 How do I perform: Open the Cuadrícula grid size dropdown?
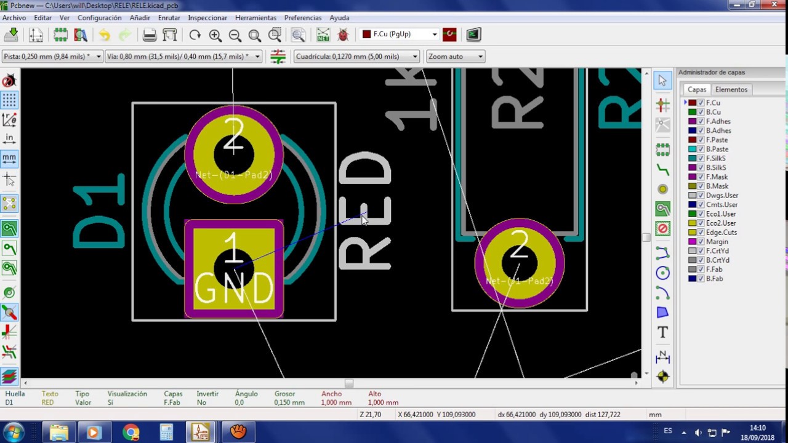click(x=356, y=57)
